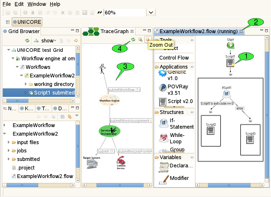Select the While-Loop structure icon
This screenshot has width=271, height=197.
pyautogui.click(x=164, y=138)
